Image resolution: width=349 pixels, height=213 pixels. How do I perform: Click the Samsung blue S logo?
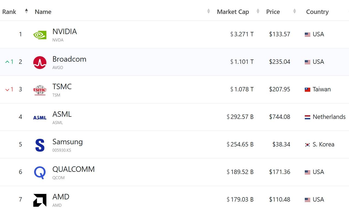pos(40,145)
